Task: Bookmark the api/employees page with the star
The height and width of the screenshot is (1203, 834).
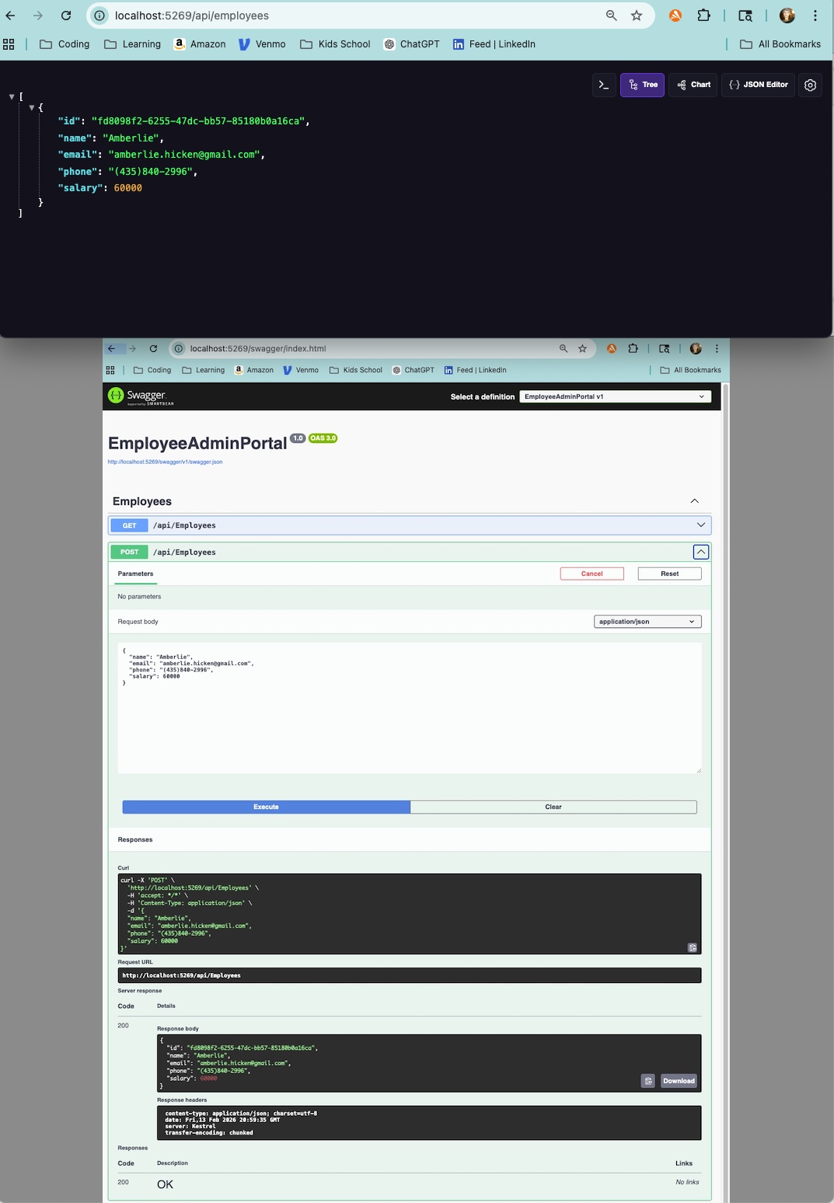Action: [637, 16]
